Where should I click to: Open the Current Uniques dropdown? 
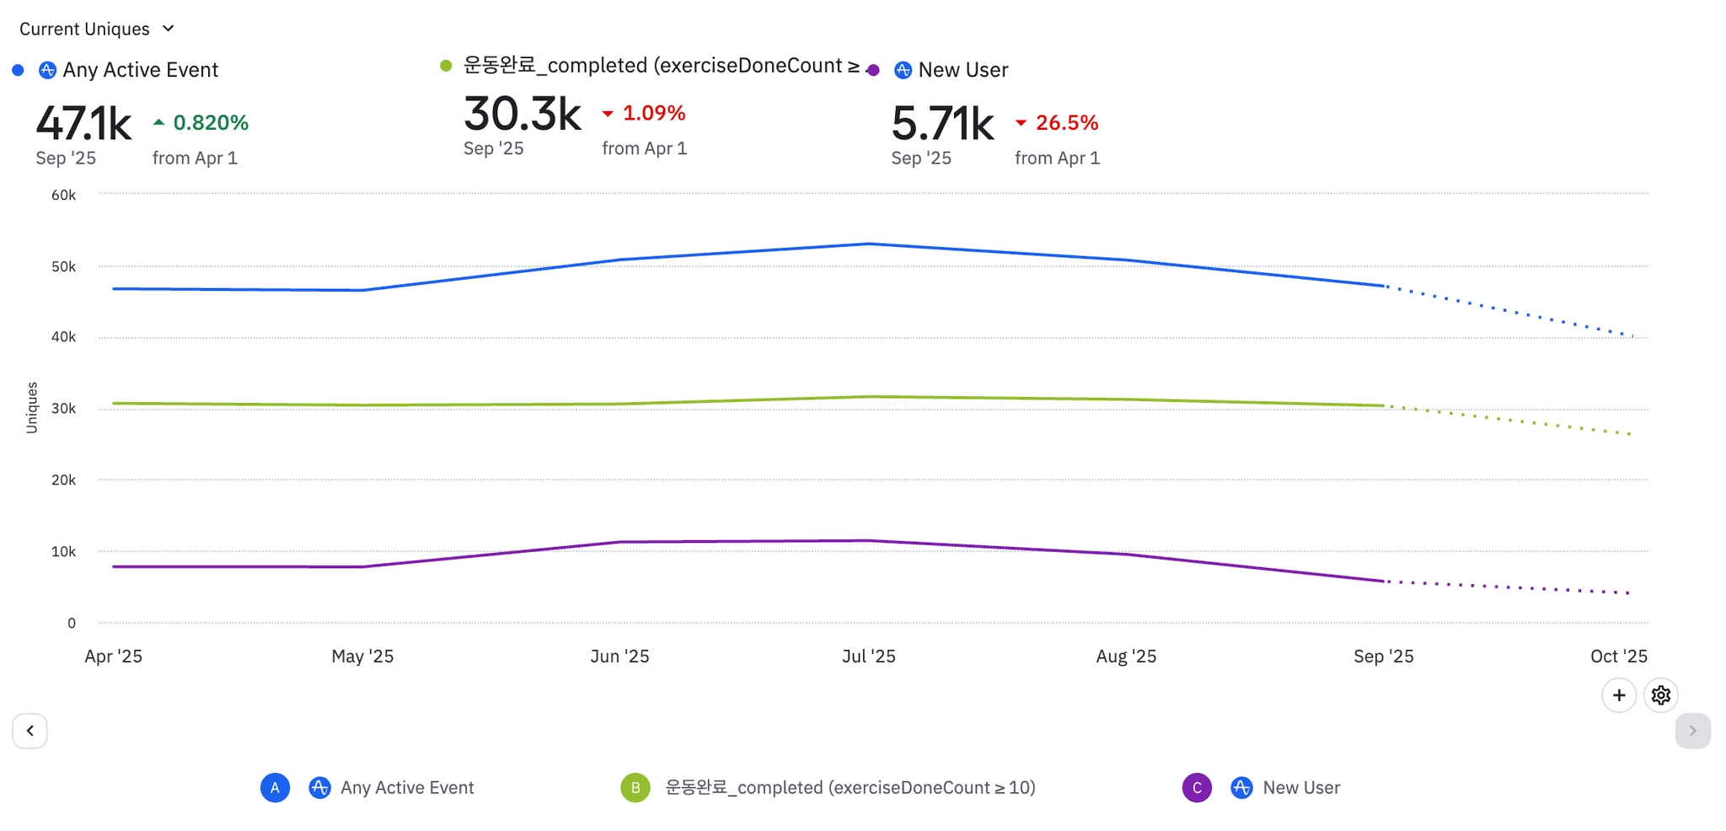click(96, 29)
